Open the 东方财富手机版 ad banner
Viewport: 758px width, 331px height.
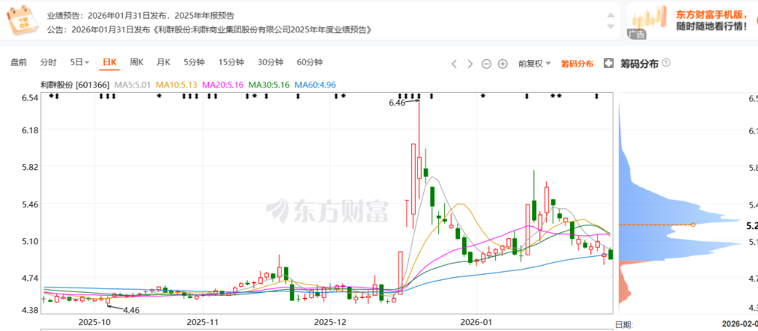692,21
